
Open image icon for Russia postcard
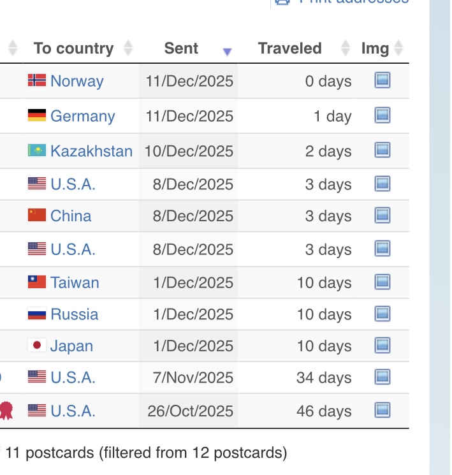tap(382, 313)
